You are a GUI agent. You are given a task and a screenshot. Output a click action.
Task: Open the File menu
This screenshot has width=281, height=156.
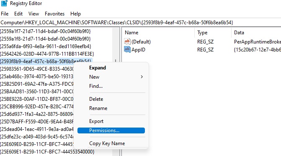point(5,14)
